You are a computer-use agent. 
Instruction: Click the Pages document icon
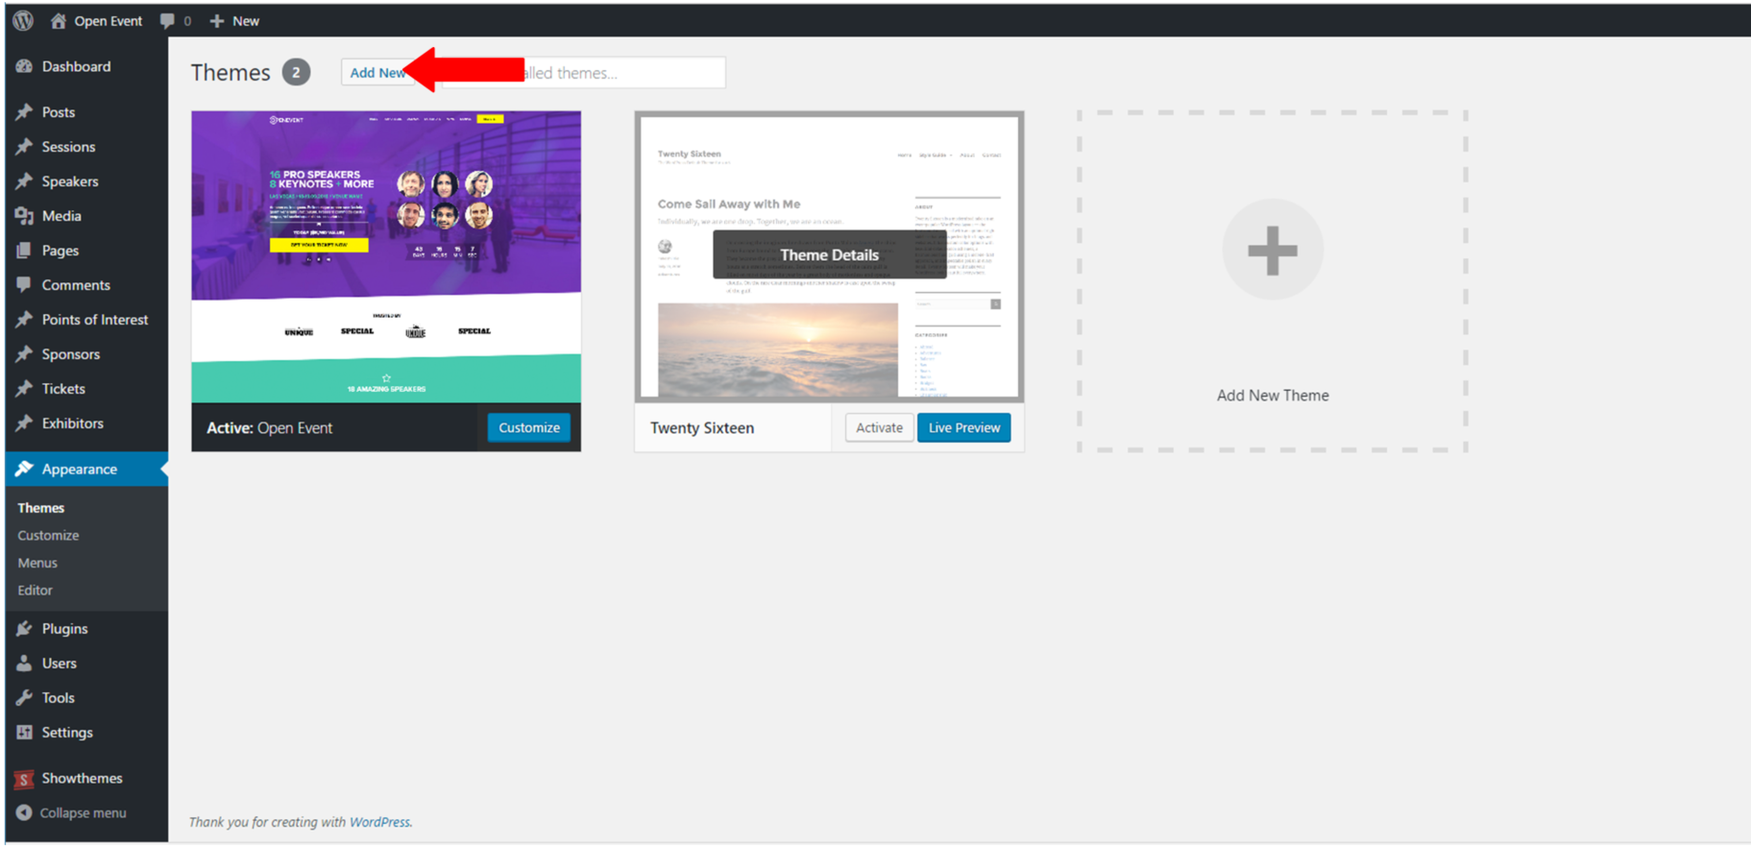point(25,251)
